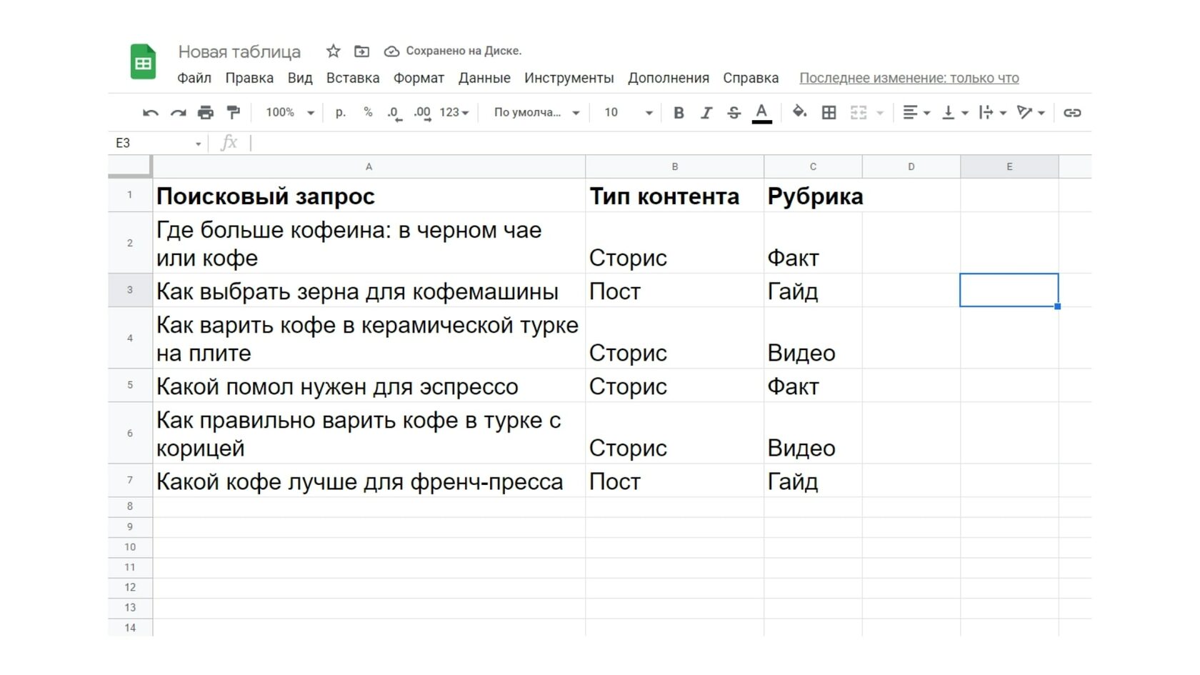The height and width of the screenshot is (675, 1200).
Task: Select column E header
Action: pyautogui.click(x=1009, y=166)
